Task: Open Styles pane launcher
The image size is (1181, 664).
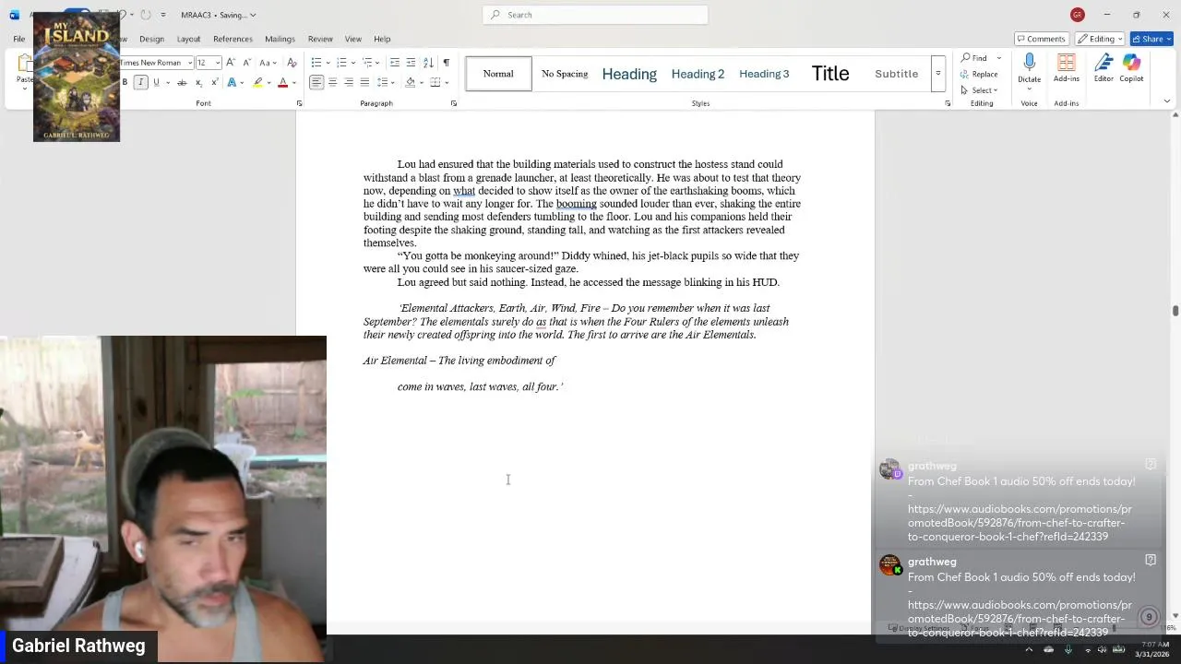Action: click(948, 103)
